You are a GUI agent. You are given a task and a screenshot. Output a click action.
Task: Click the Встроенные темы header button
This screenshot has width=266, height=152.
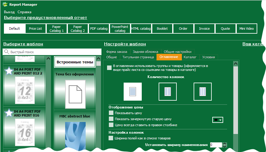click(x=75, y=62)
